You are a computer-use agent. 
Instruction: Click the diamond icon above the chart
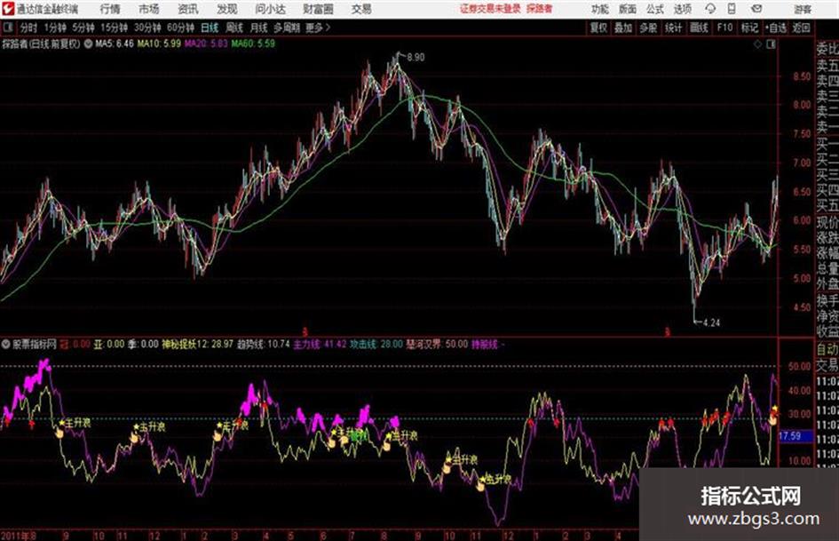click(757, 44)
